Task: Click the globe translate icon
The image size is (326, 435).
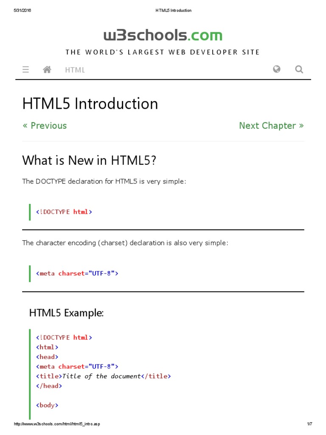Action: (x=277, y=69)
